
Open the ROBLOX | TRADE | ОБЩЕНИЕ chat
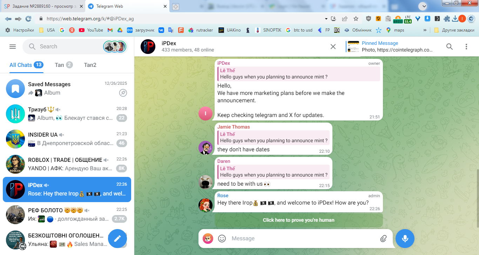pos(67,164)
